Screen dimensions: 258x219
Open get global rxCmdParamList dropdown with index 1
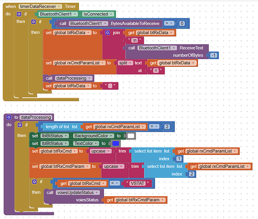tap(235, 151)
